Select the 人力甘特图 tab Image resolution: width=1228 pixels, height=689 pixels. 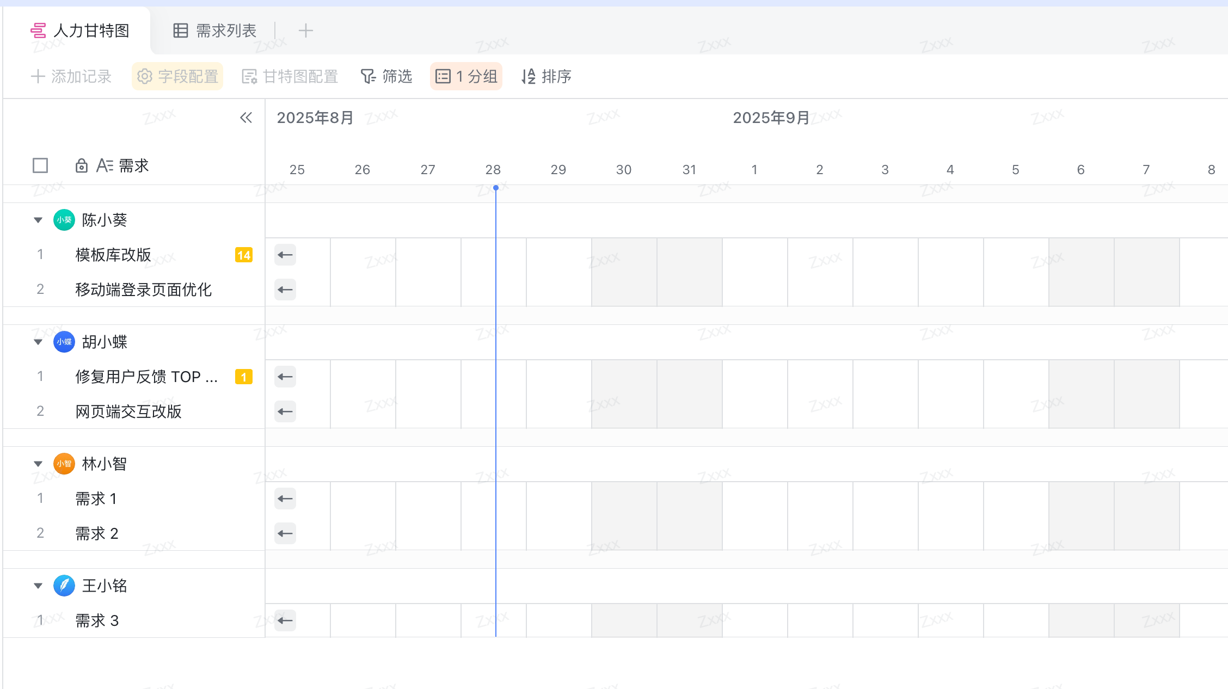[80, 30]
